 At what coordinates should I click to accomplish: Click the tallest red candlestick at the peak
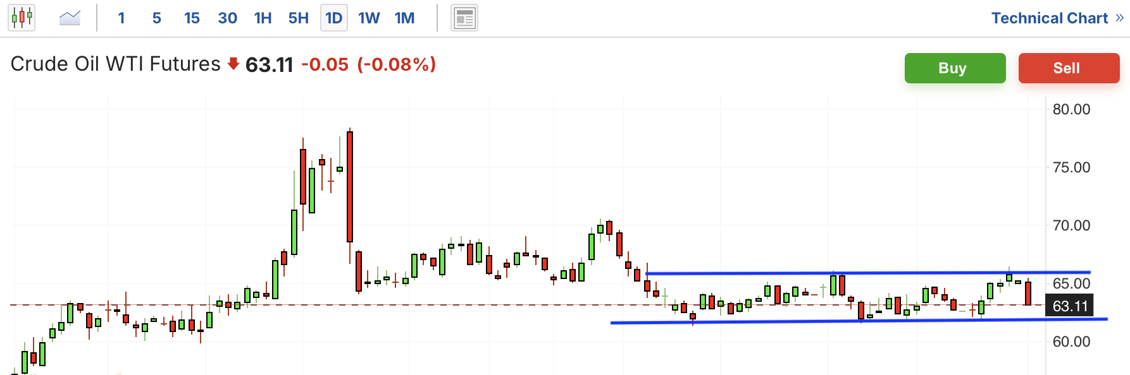[350, 187]
